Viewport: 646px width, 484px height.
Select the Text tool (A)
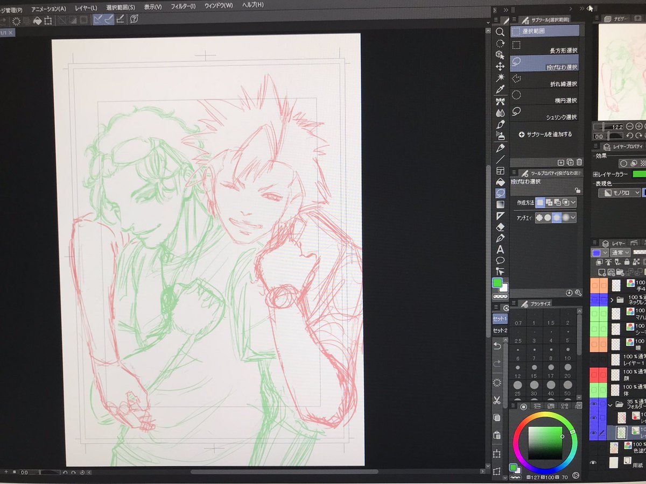click(x=500, y=250)
